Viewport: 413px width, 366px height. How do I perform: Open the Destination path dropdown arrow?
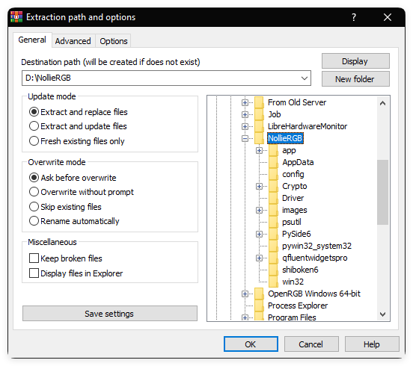[305, 78]
